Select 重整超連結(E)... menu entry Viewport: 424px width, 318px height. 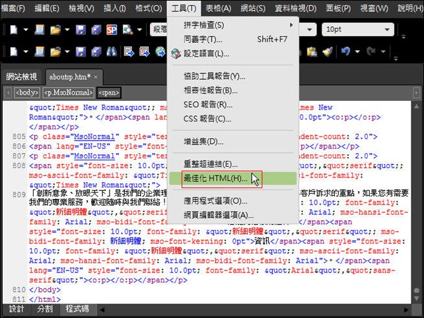tap(233, 164)
